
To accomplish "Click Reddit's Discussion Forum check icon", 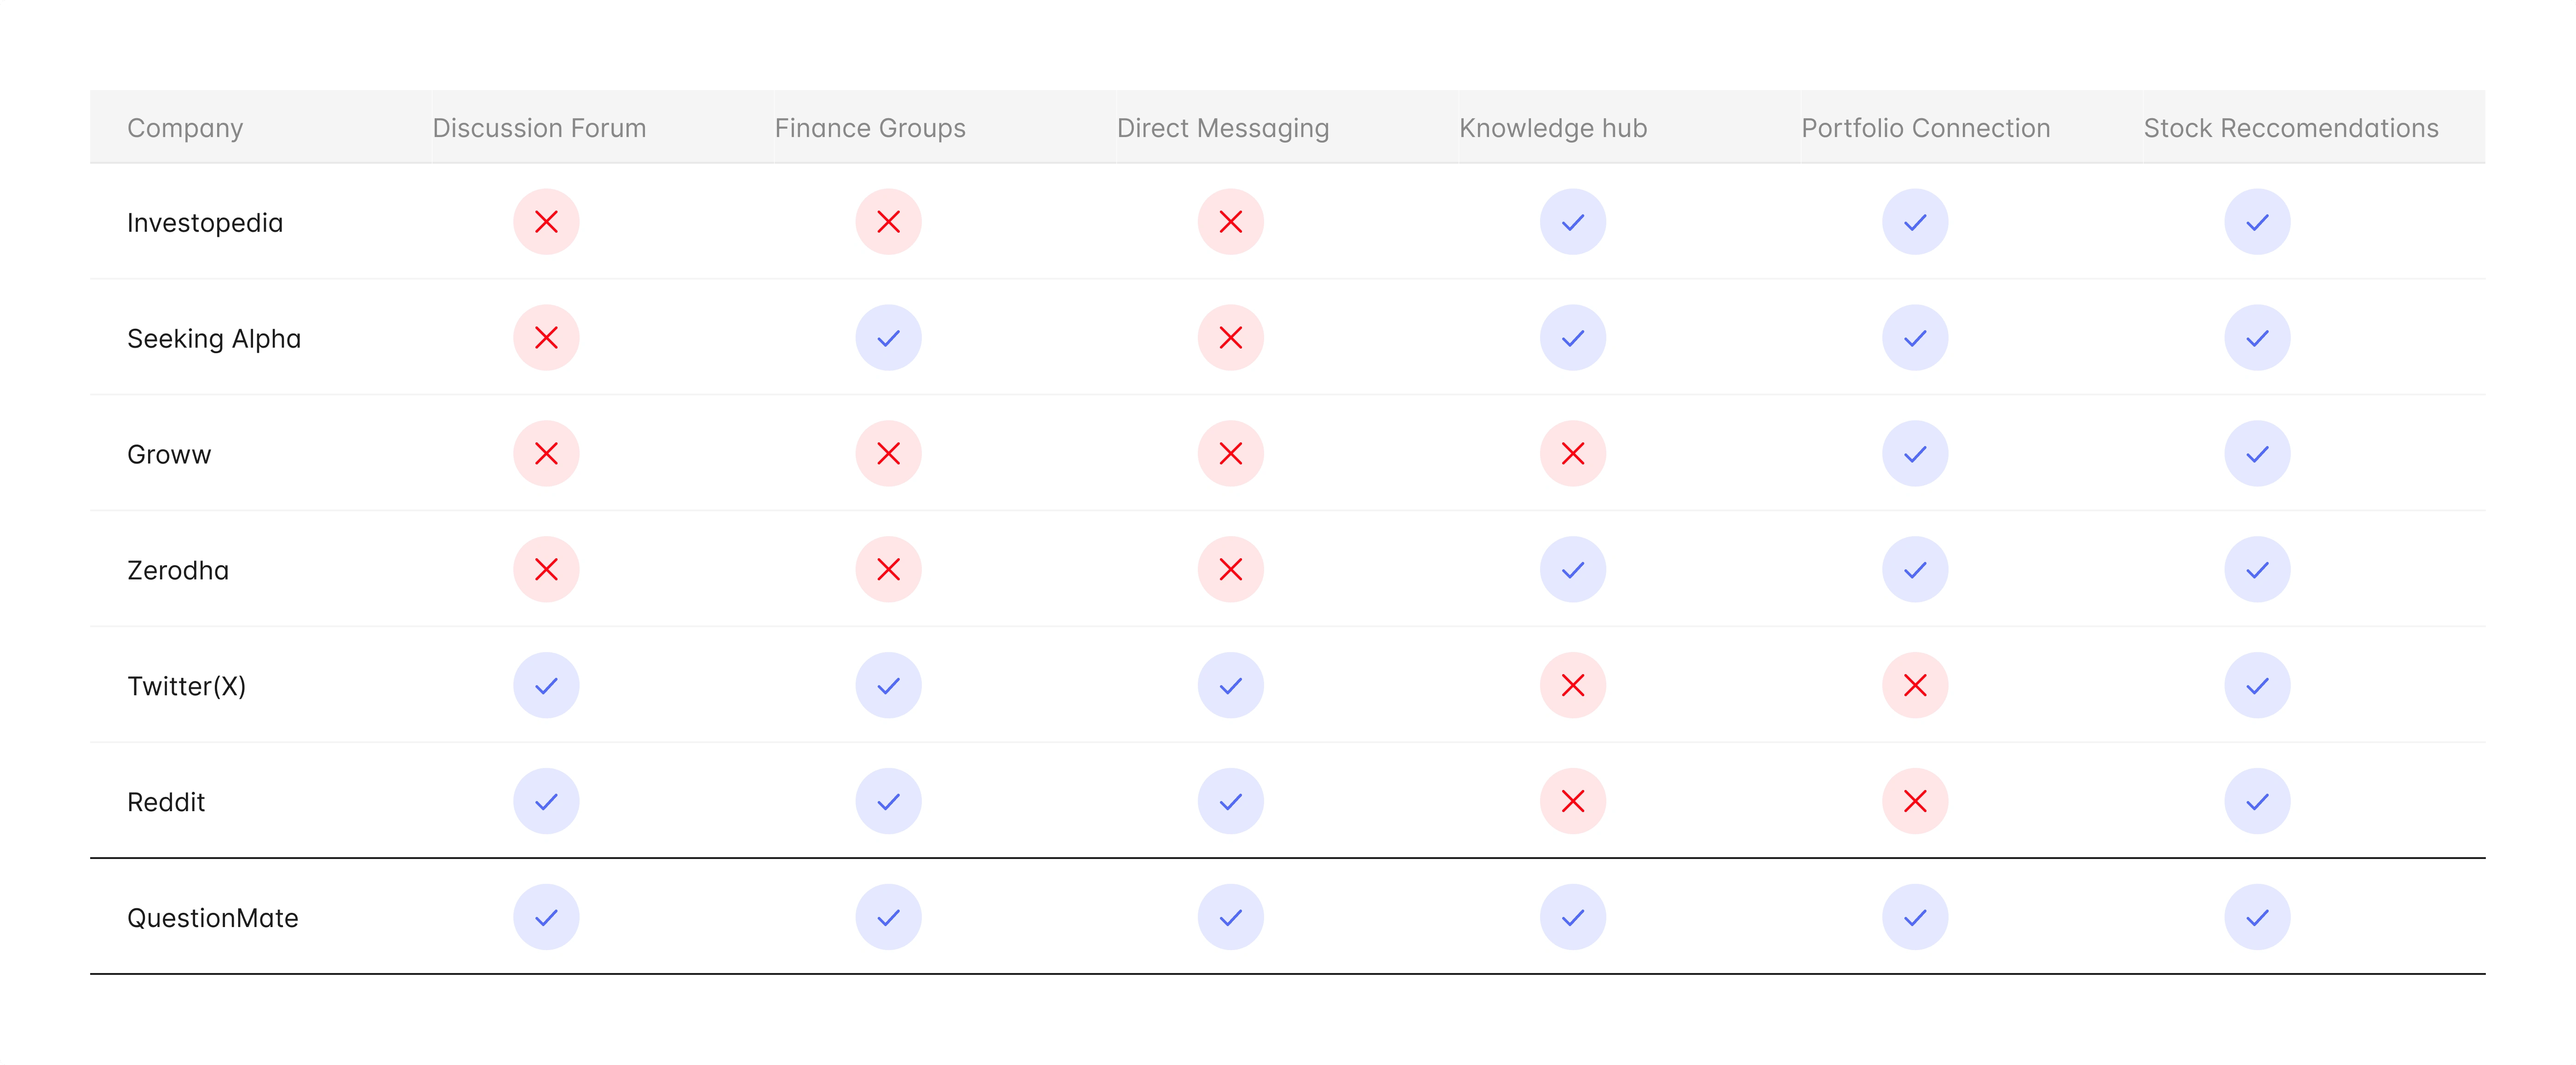I will [546, 802].
